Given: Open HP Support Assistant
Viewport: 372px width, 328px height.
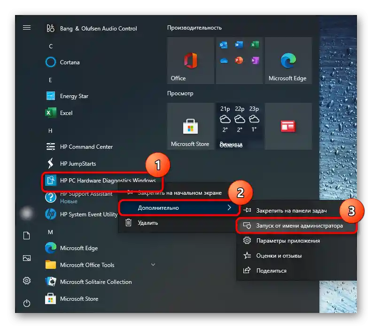Looking at the screenshot, I should [79, 197].
